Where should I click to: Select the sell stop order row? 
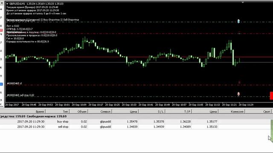135,127
